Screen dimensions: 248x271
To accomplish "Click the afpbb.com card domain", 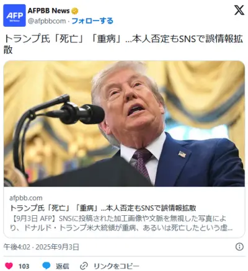I will click(x=26, y=198).
